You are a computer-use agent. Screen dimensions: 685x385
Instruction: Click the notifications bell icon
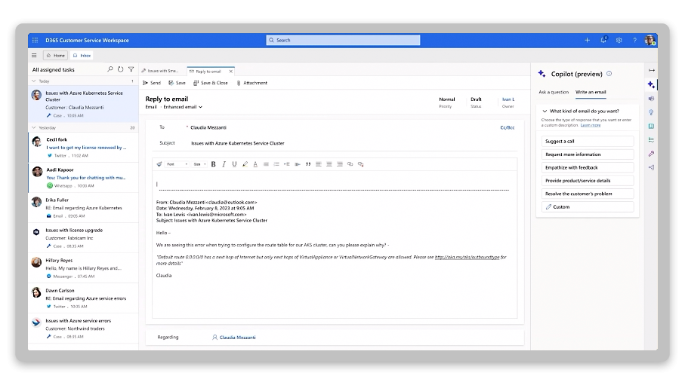[603, 40]
